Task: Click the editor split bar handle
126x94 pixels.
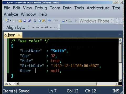Action: 120,40
